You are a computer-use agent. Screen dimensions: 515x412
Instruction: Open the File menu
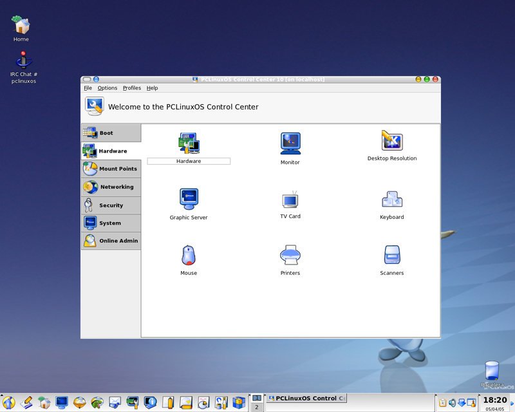click(x=88, y=88)
